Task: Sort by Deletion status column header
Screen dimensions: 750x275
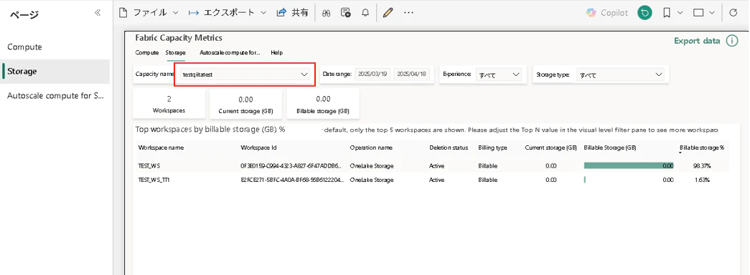Action: [x=449, y=148]
